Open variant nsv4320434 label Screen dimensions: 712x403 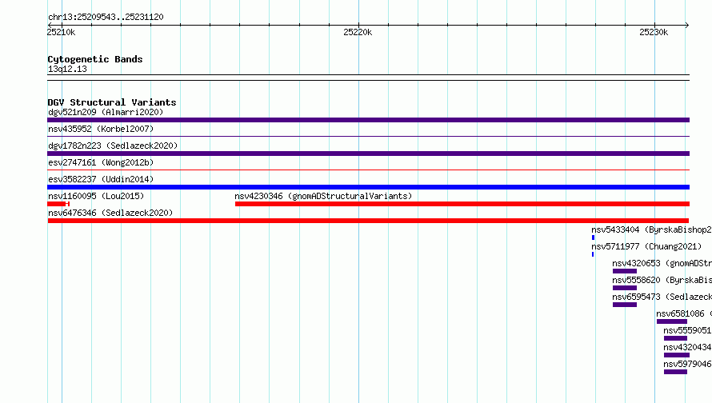(x=687, y=347)
